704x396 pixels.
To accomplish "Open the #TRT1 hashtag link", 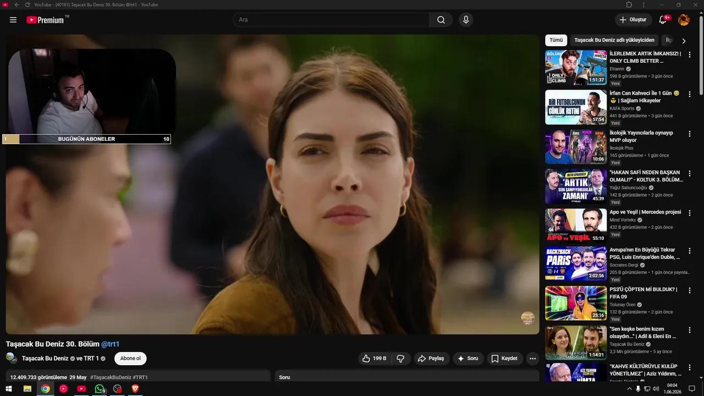I will pos(140,377).
